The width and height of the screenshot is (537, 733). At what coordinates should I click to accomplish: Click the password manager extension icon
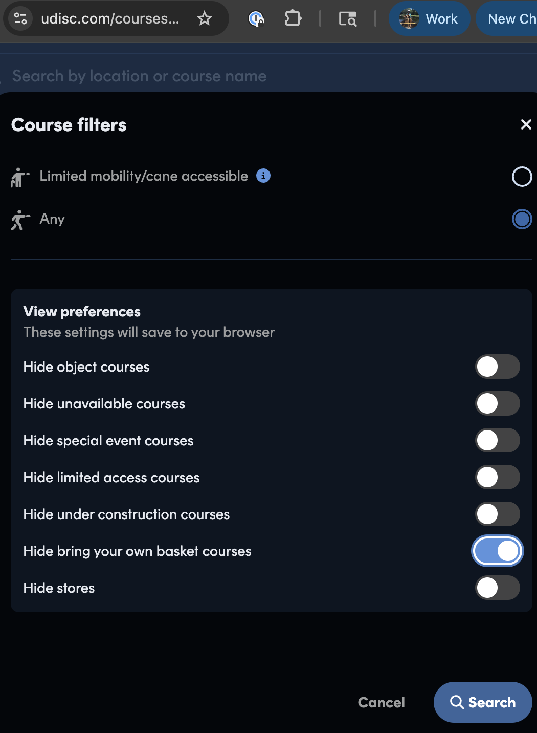[256, 19]
